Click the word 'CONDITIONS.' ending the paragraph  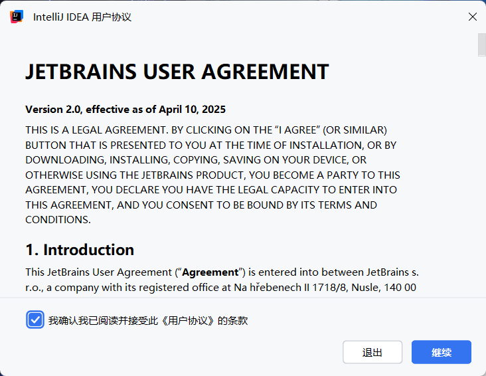click(58, 220)
